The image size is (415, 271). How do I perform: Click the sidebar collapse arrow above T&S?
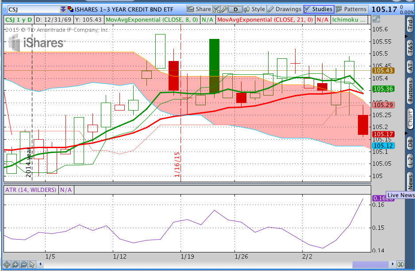[407, 37]
